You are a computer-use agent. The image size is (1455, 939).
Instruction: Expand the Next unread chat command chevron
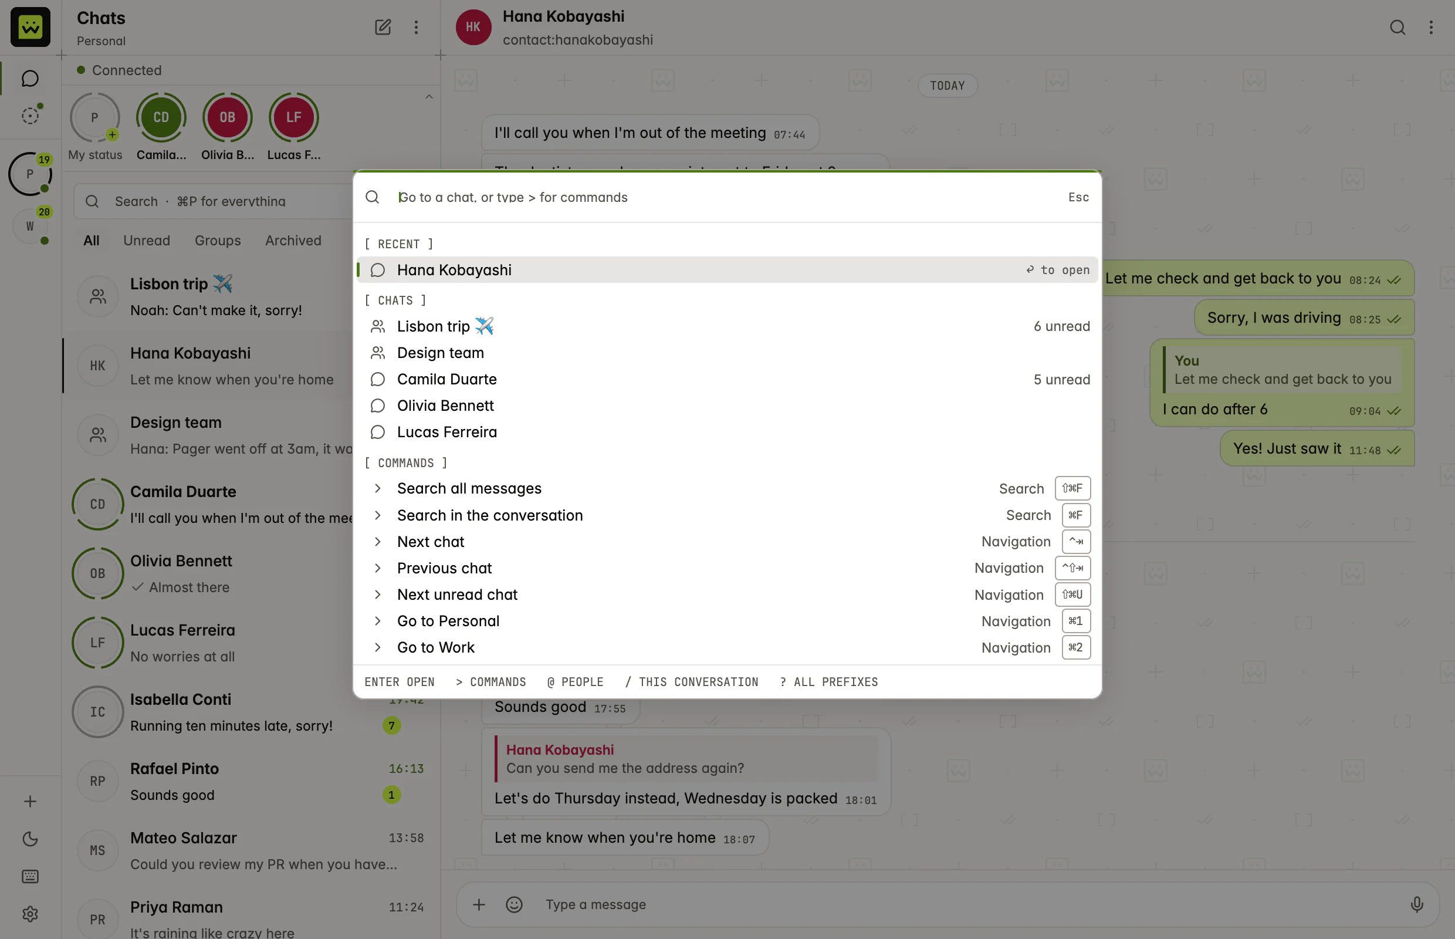[x=378, y=595]
